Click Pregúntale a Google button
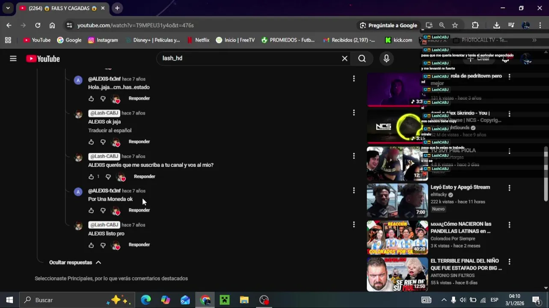 click(388, 25)
